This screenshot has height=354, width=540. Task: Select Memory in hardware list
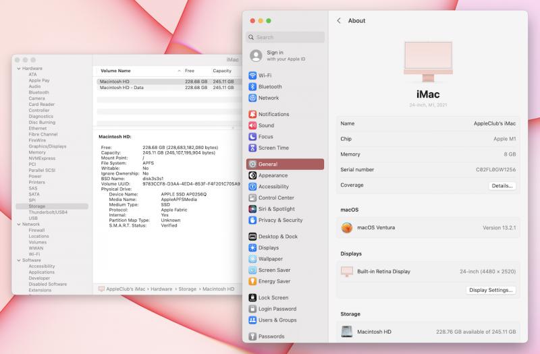[37, 152]
